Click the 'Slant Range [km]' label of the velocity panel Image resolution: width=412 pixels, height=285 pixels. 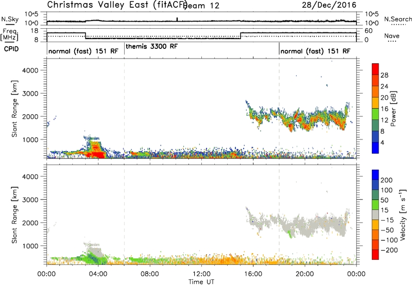14,215
